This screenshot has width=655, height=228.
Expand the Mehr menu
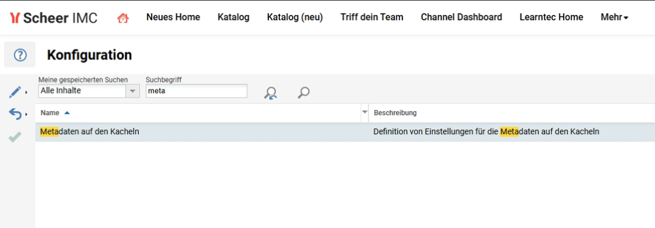pyautogui.click(x=614, y=17)
